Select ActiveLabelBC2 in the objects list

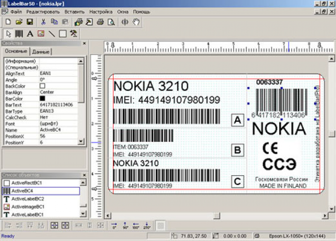[41, 199]
